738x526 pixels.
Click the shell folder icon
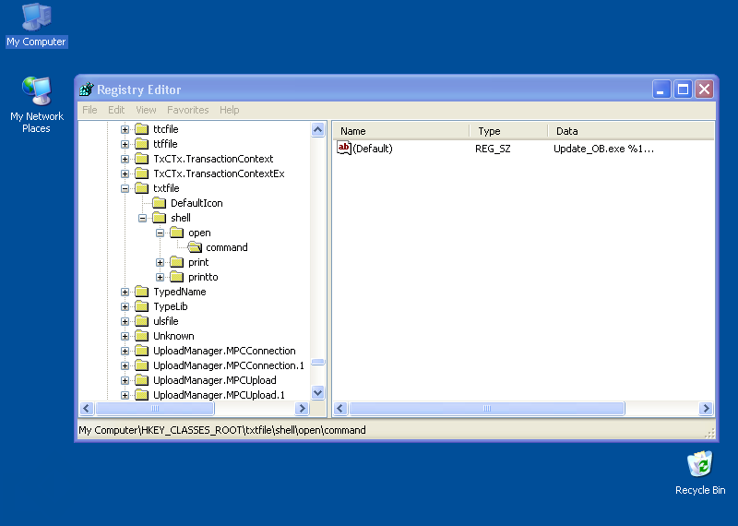click(x=159, y=218)
